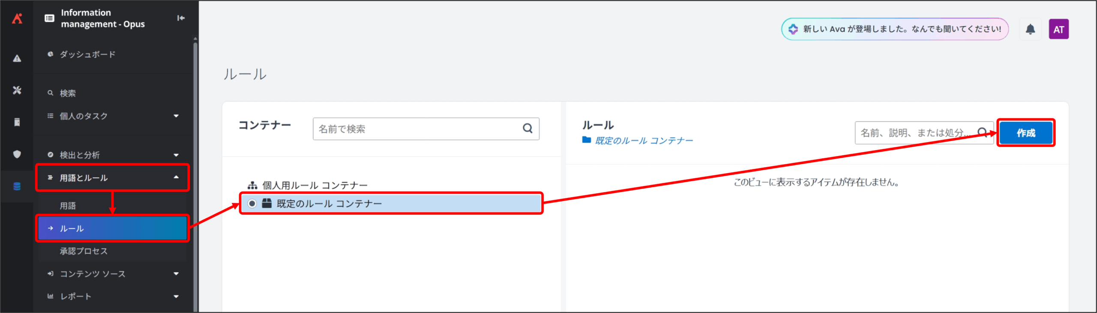Click the 作成 button
Screen dimensions: 1097x313
pos(1026,133)
